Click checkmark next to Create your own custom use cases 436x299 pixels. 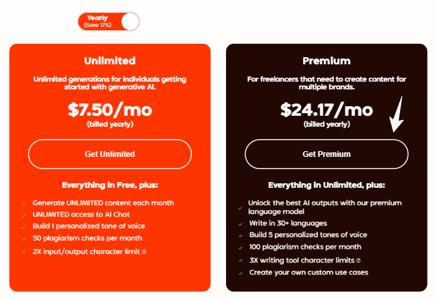pos(239,273)
